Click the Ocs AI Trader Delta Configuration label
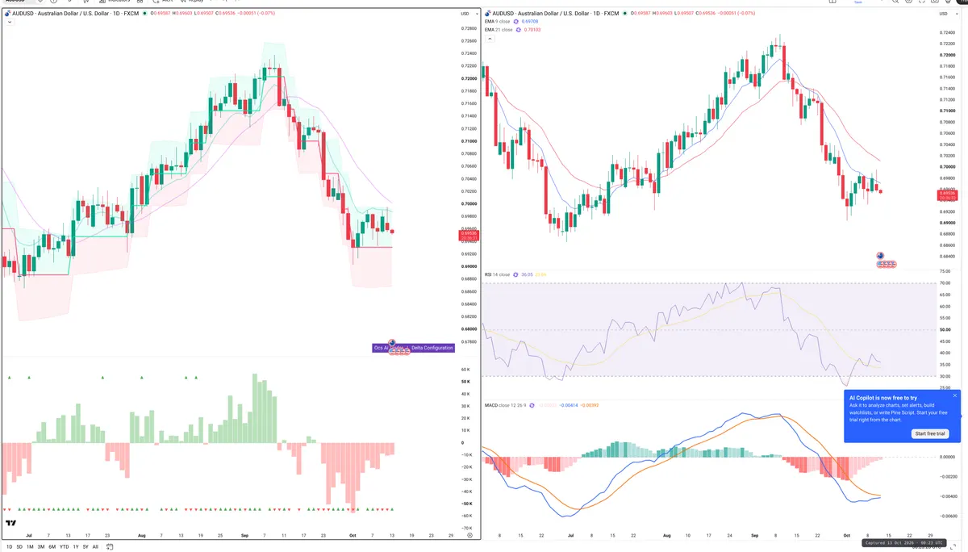 pyautogui.click(x=414, y=348)
